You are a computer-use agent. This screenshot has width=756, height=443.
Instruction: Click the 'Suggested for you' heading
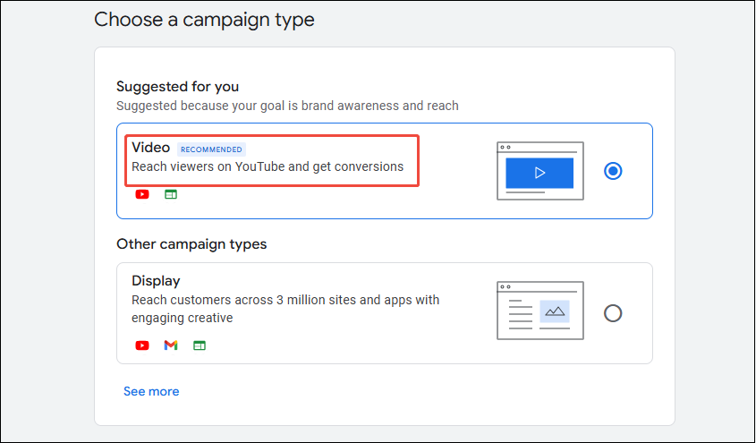pos(177,87)
